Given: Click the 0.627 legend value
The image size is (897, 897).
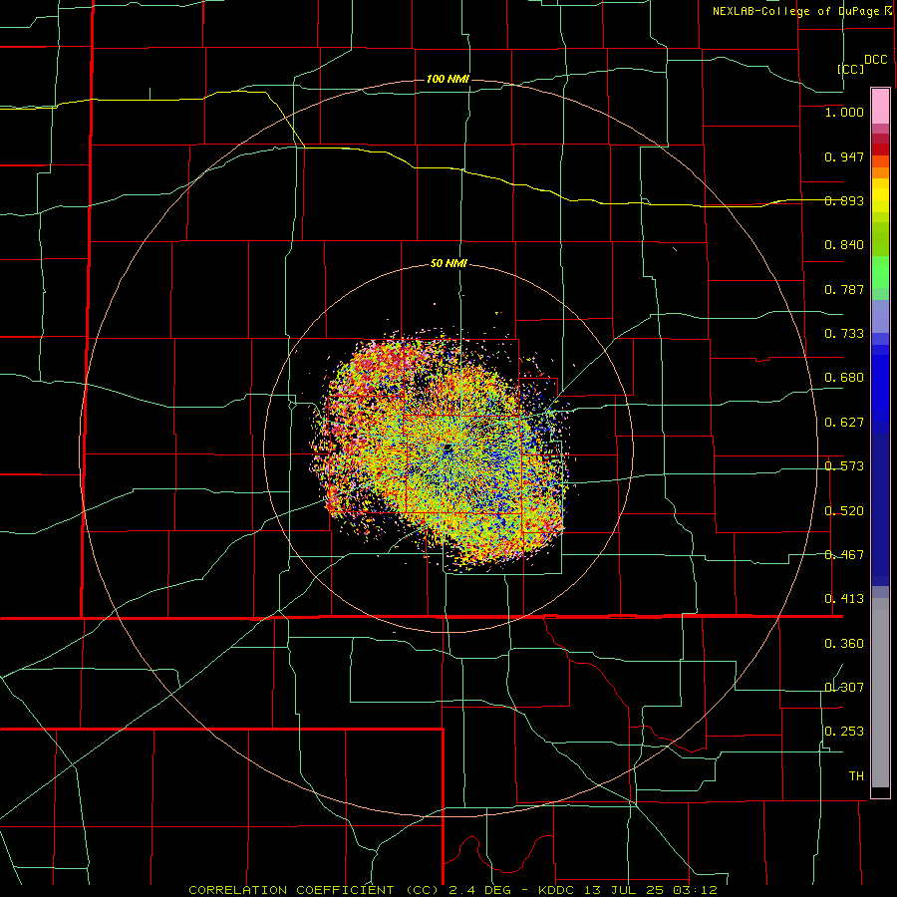Looking at the screenshot, I should [x=844, y=423].
